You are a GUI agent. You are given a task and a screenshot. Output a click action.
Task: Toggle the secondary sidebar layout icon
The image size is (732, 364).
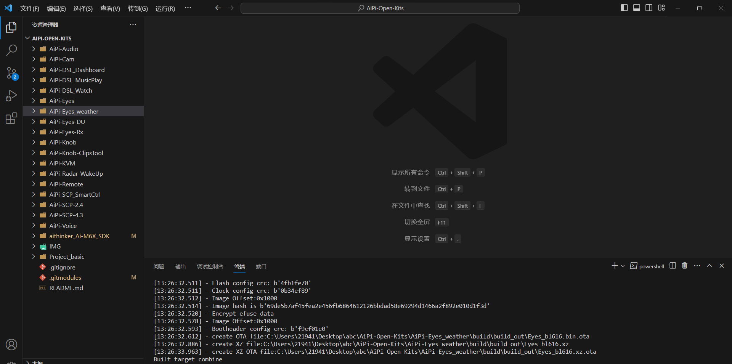tap(649, 8)
